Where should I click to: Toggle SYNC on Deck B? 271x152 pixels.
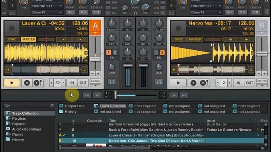179,39
